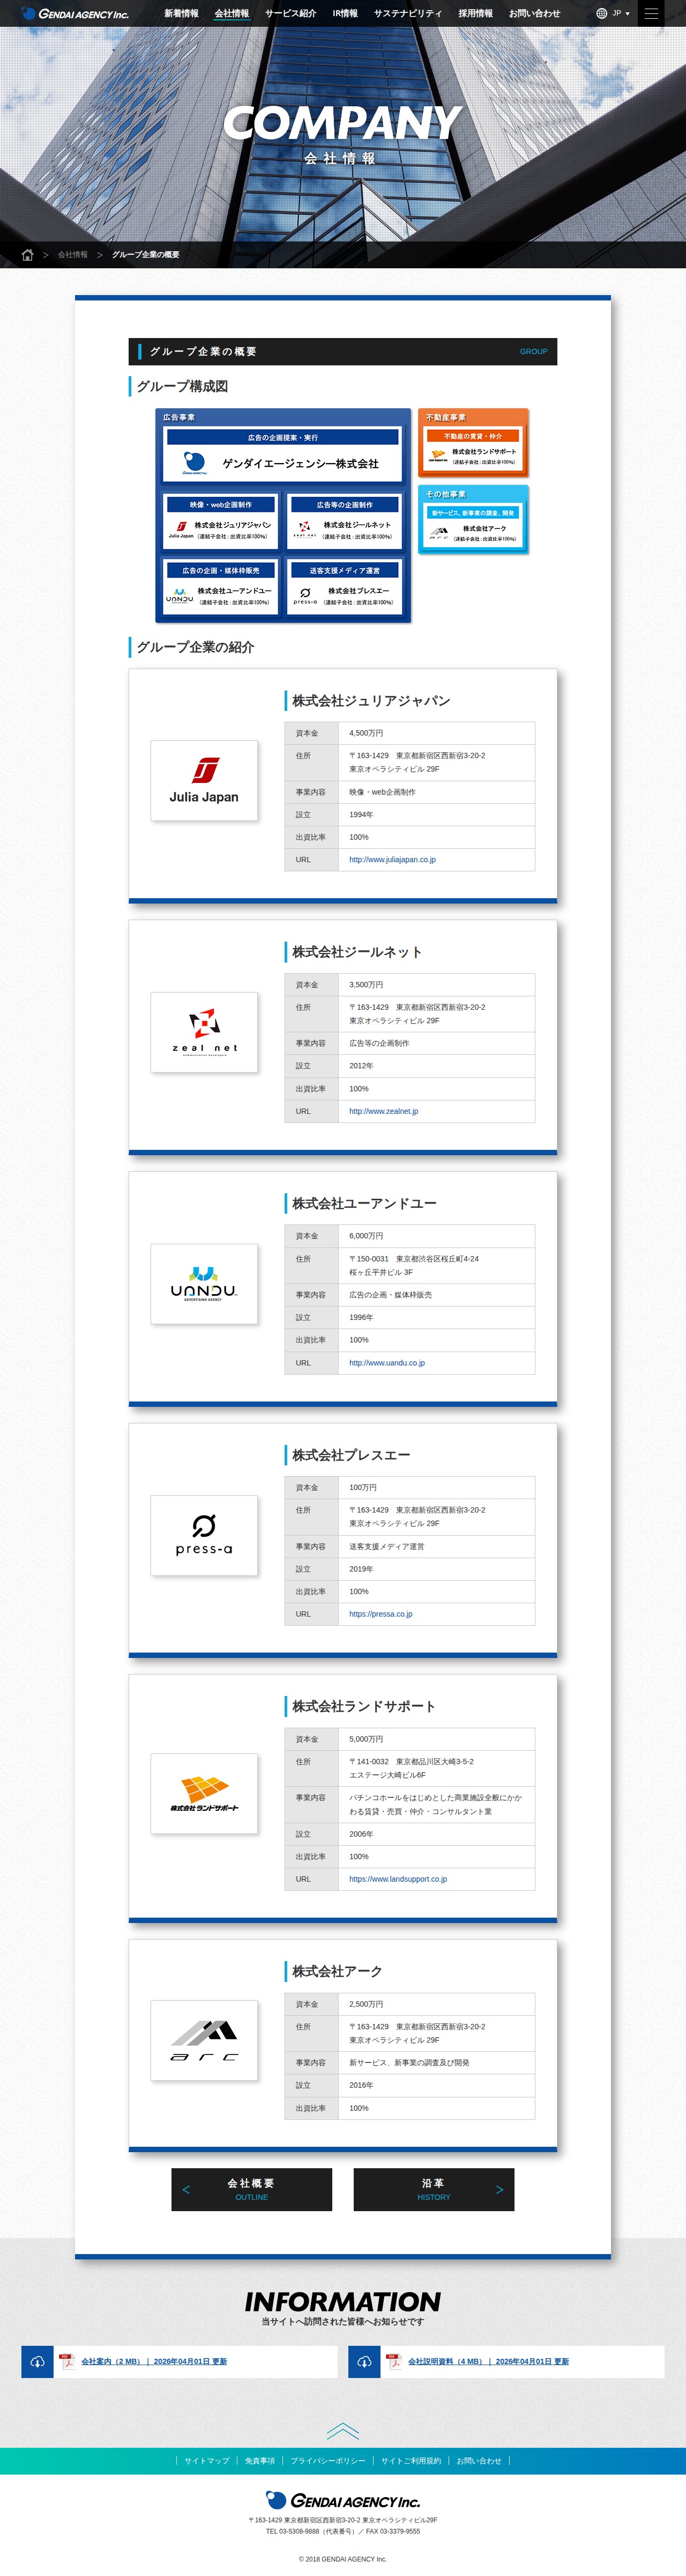Go to 沿革 HISTORY page button

434,2189
